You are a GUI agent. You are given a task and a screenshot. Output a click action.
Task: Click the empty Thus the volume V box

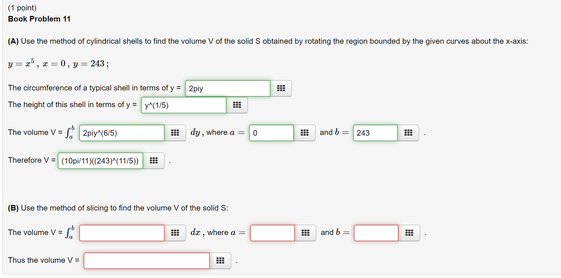(147, 261)
